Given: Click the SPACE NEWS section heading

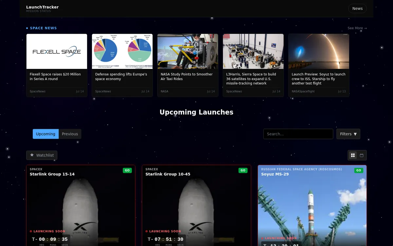Looking at the screenshot, I should 43,28.
